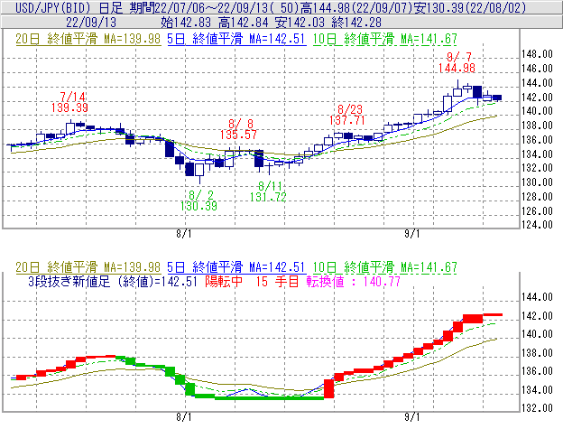Click the 3段抜き新値足 (終値)=142.51 label

(x=113, y=281)
